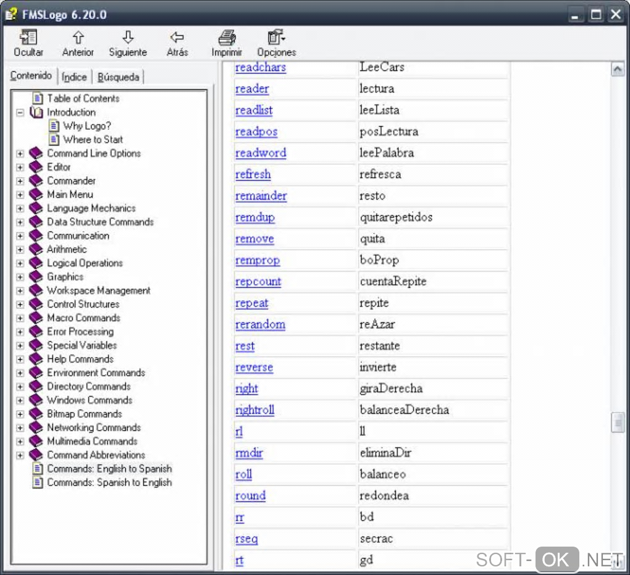Minimize the FMSLogo help window
This screenshot has width=630, height=575.
pyautogui.click(x=576, y=15)
